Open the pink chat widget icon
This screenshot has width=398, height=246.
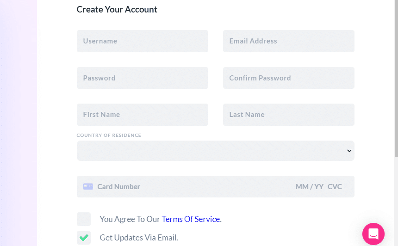[x=373, y=234]
